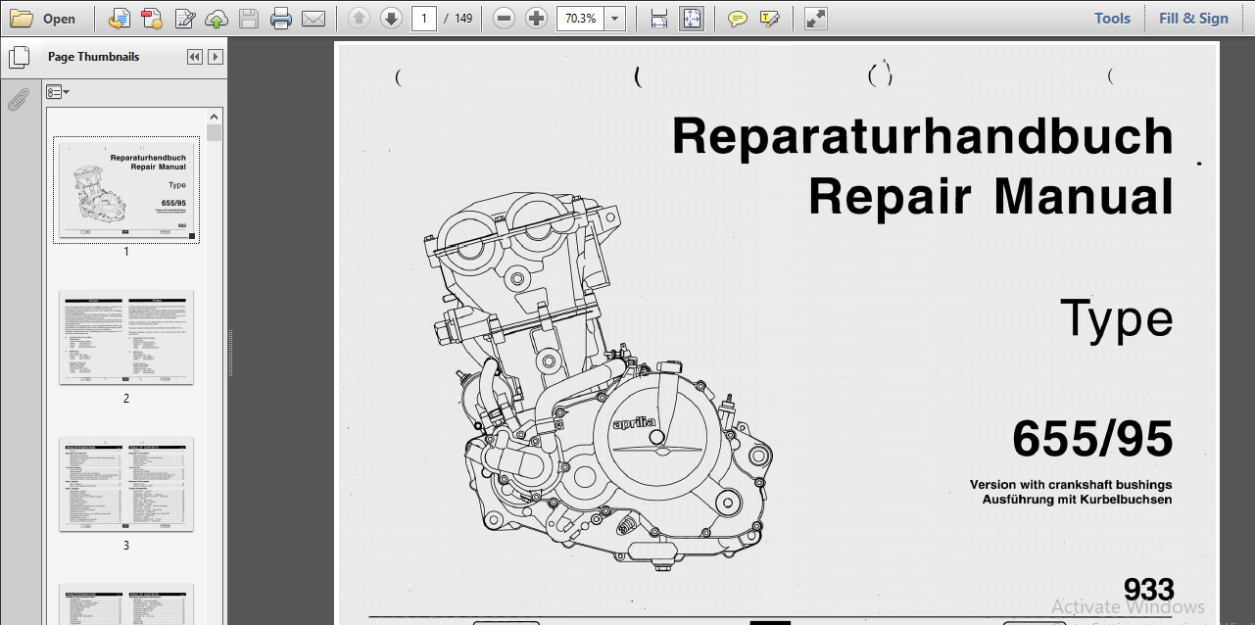1255x625 pixels.
Task: Click 'Version with crankshaft bushings' text
Action: coord(1071,485)
